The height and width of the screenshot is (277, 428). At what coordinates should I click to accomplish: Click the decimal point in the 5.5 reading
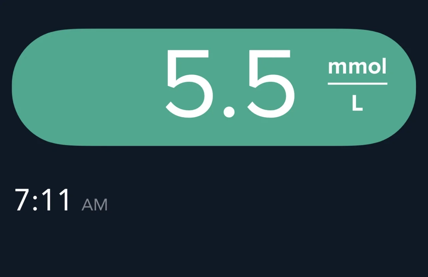pyautogui.click(x=229, y=112)
